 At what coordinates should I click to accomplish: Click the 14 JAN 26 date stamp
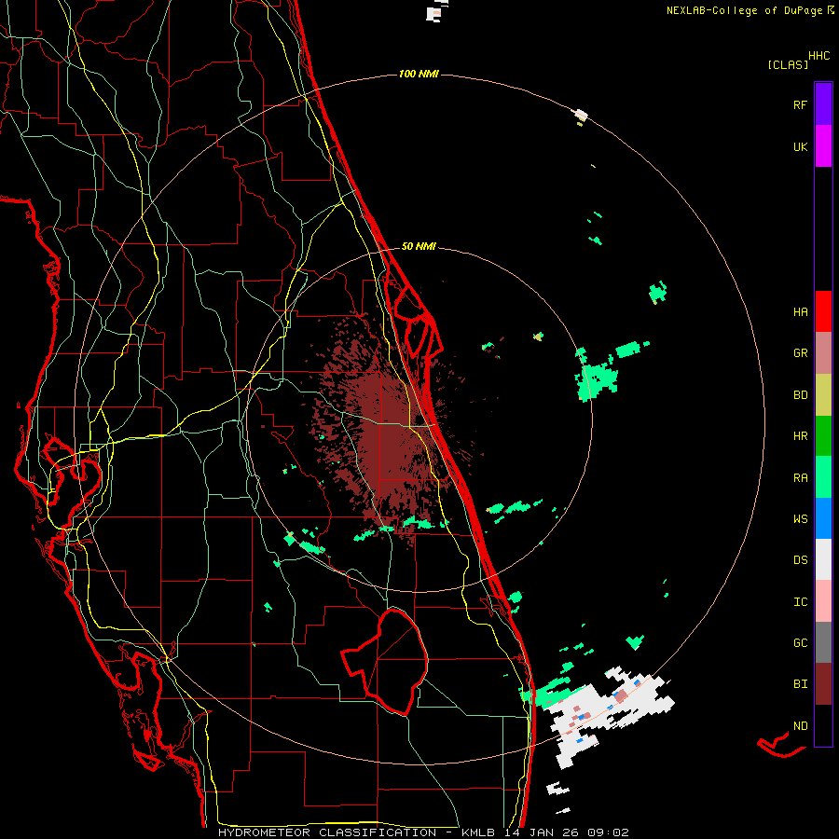[541, 832]
